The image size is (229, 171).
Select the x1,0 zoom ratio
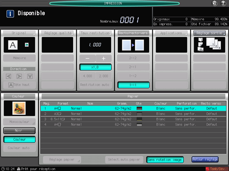96,67
